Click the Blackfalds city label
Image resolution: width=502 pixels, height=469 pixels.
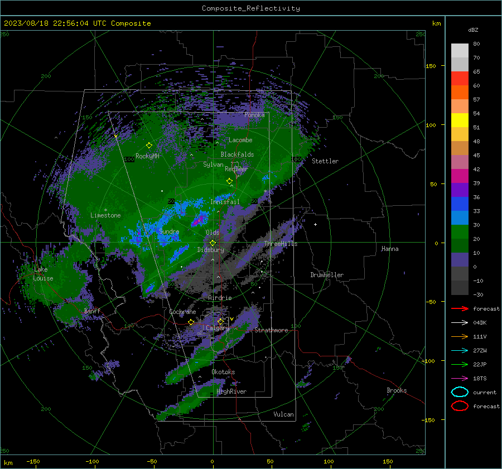tap(237, 154)
